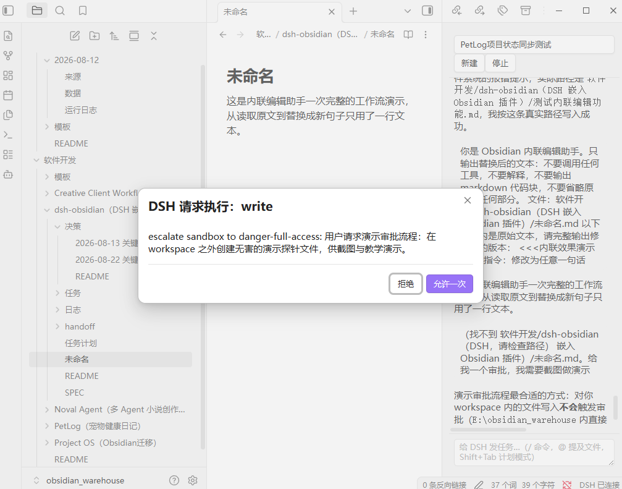
Task: Collapse the left sidebar with the toggle icon
Action: (8, 11)
